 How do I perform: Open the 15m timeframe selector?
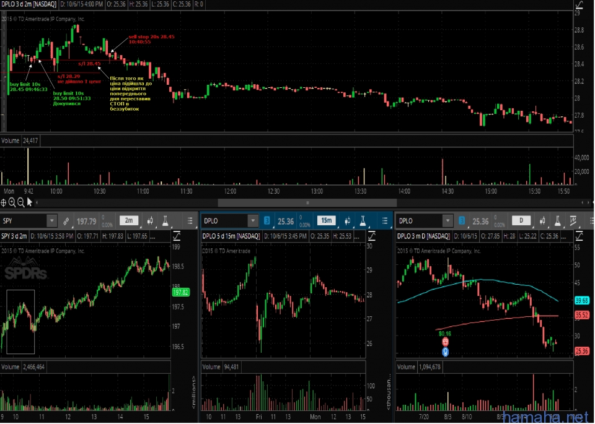click(x=327, y=220)
